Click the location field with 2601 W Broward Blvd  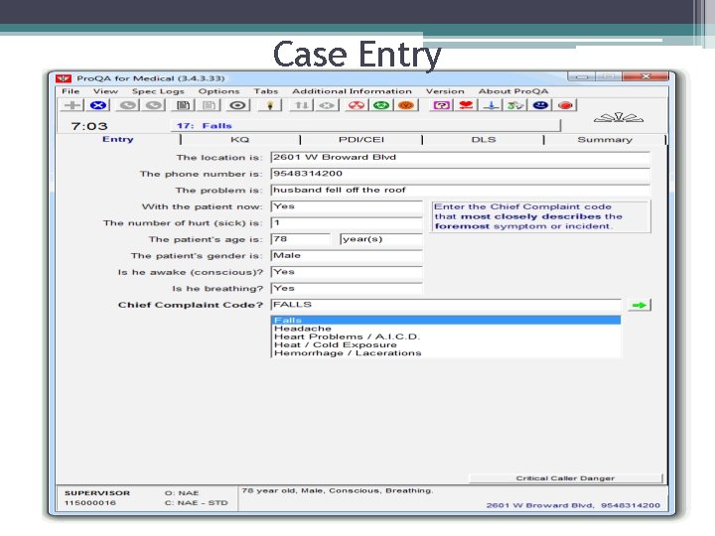[460, 157]
